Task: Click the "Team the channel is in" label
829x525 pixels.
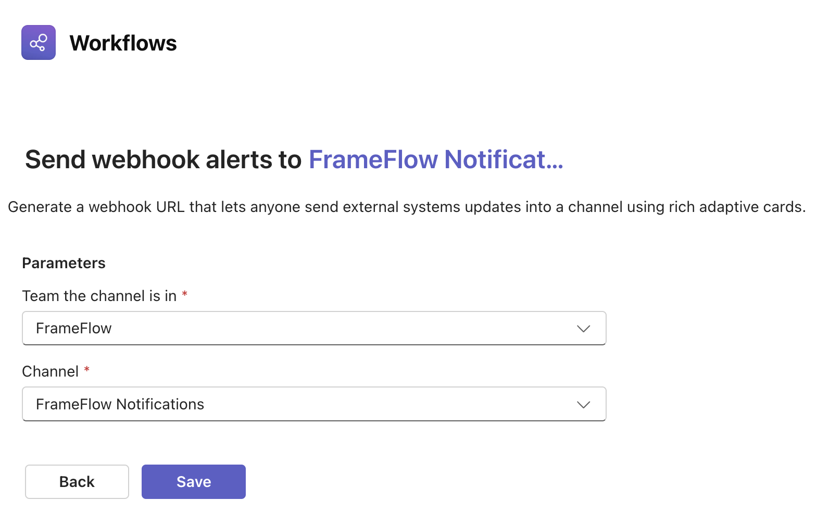Action: 99,296
